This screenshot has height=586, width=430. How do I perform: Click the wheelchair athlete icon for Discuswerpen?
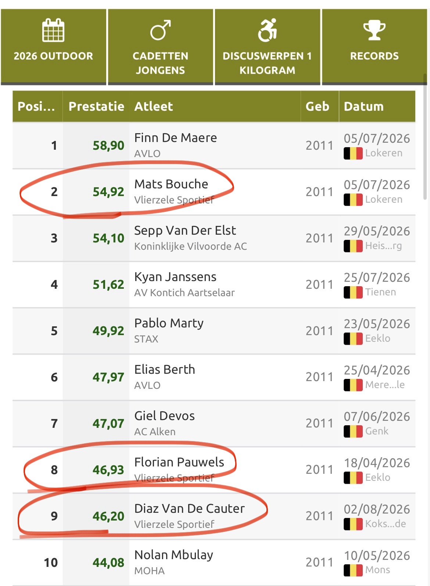click(x=268, y=30)
